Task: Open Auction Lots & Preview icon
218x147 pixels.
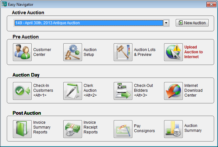Action: [123, 52]
